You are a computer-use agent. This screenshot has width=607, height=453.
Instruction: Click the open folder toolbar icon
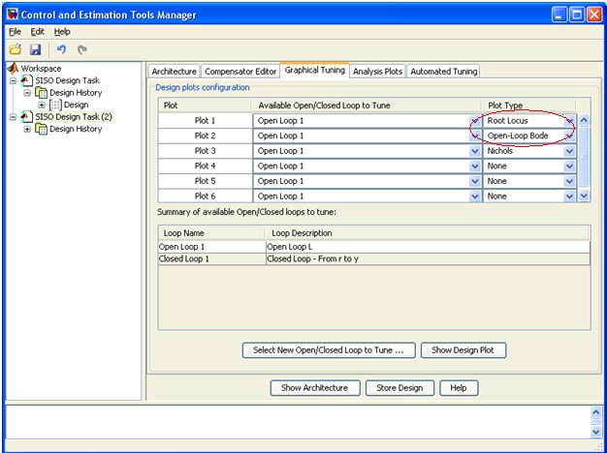(x=16, y=49)
